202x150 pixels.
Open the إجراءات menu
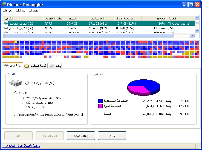coord(8,11)
